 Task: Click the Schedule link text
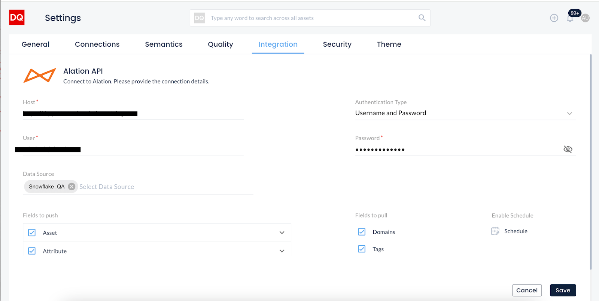click(x=516, y=231)
